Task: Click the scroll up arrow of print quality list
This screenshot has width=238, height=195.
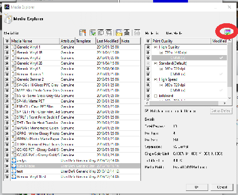Action: point(229,40)
